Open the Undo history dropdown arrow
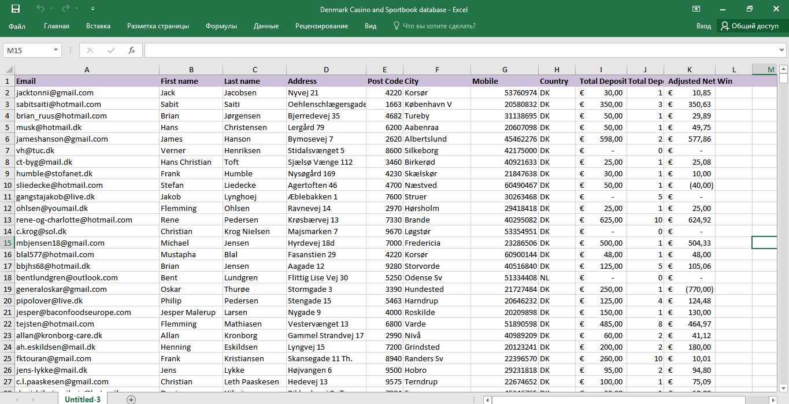This screenshot has width=789, height=404. [51, 9]
